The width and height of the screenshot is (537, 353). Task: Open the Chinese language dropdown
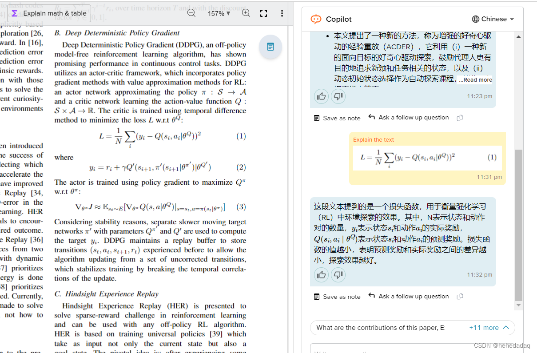click(493, 19)
